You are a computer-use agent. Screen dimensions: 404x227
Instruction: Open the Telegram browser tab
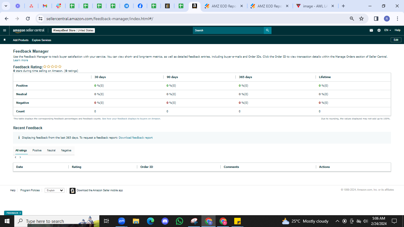127,6
